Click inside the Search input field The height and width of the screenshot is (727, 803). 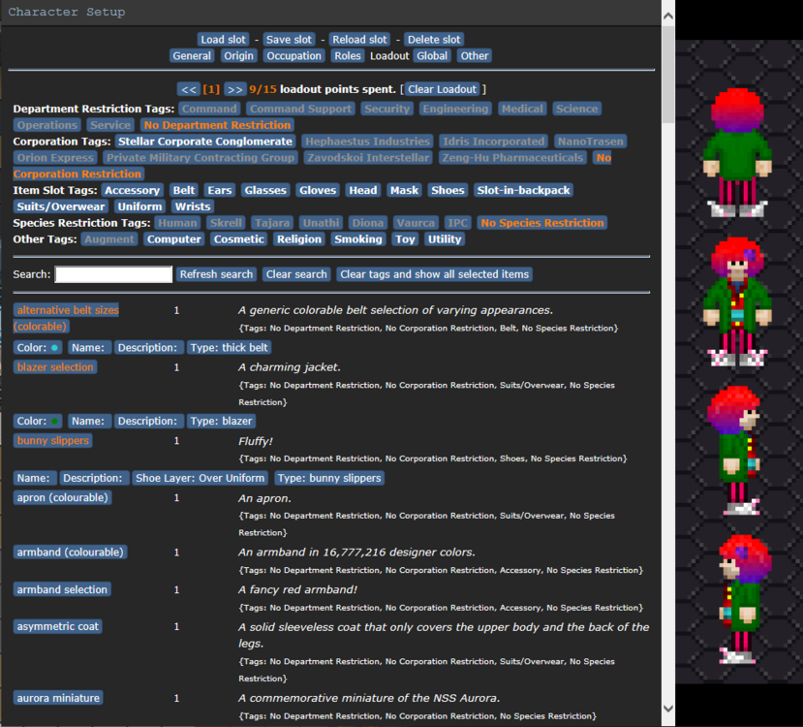[x=111, y=273]
